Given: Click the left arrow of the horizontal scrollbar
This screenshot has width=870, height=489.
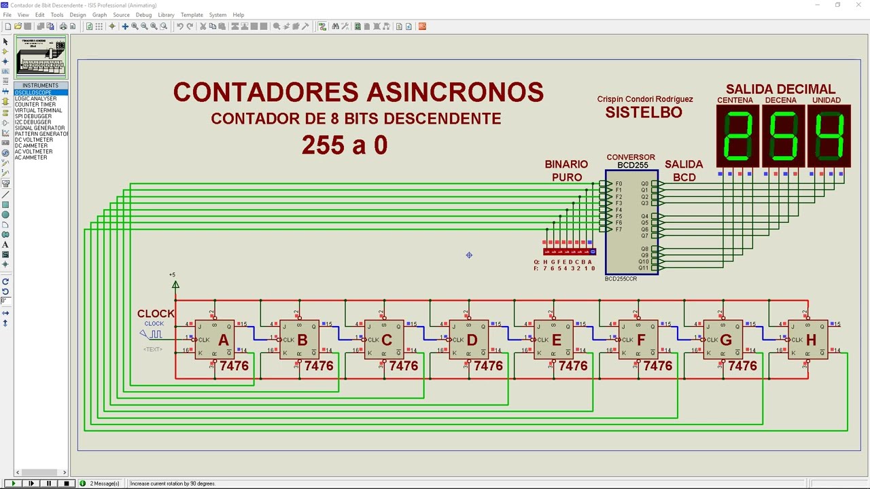Looking at the screenshot, I should [x=18, y=472].
